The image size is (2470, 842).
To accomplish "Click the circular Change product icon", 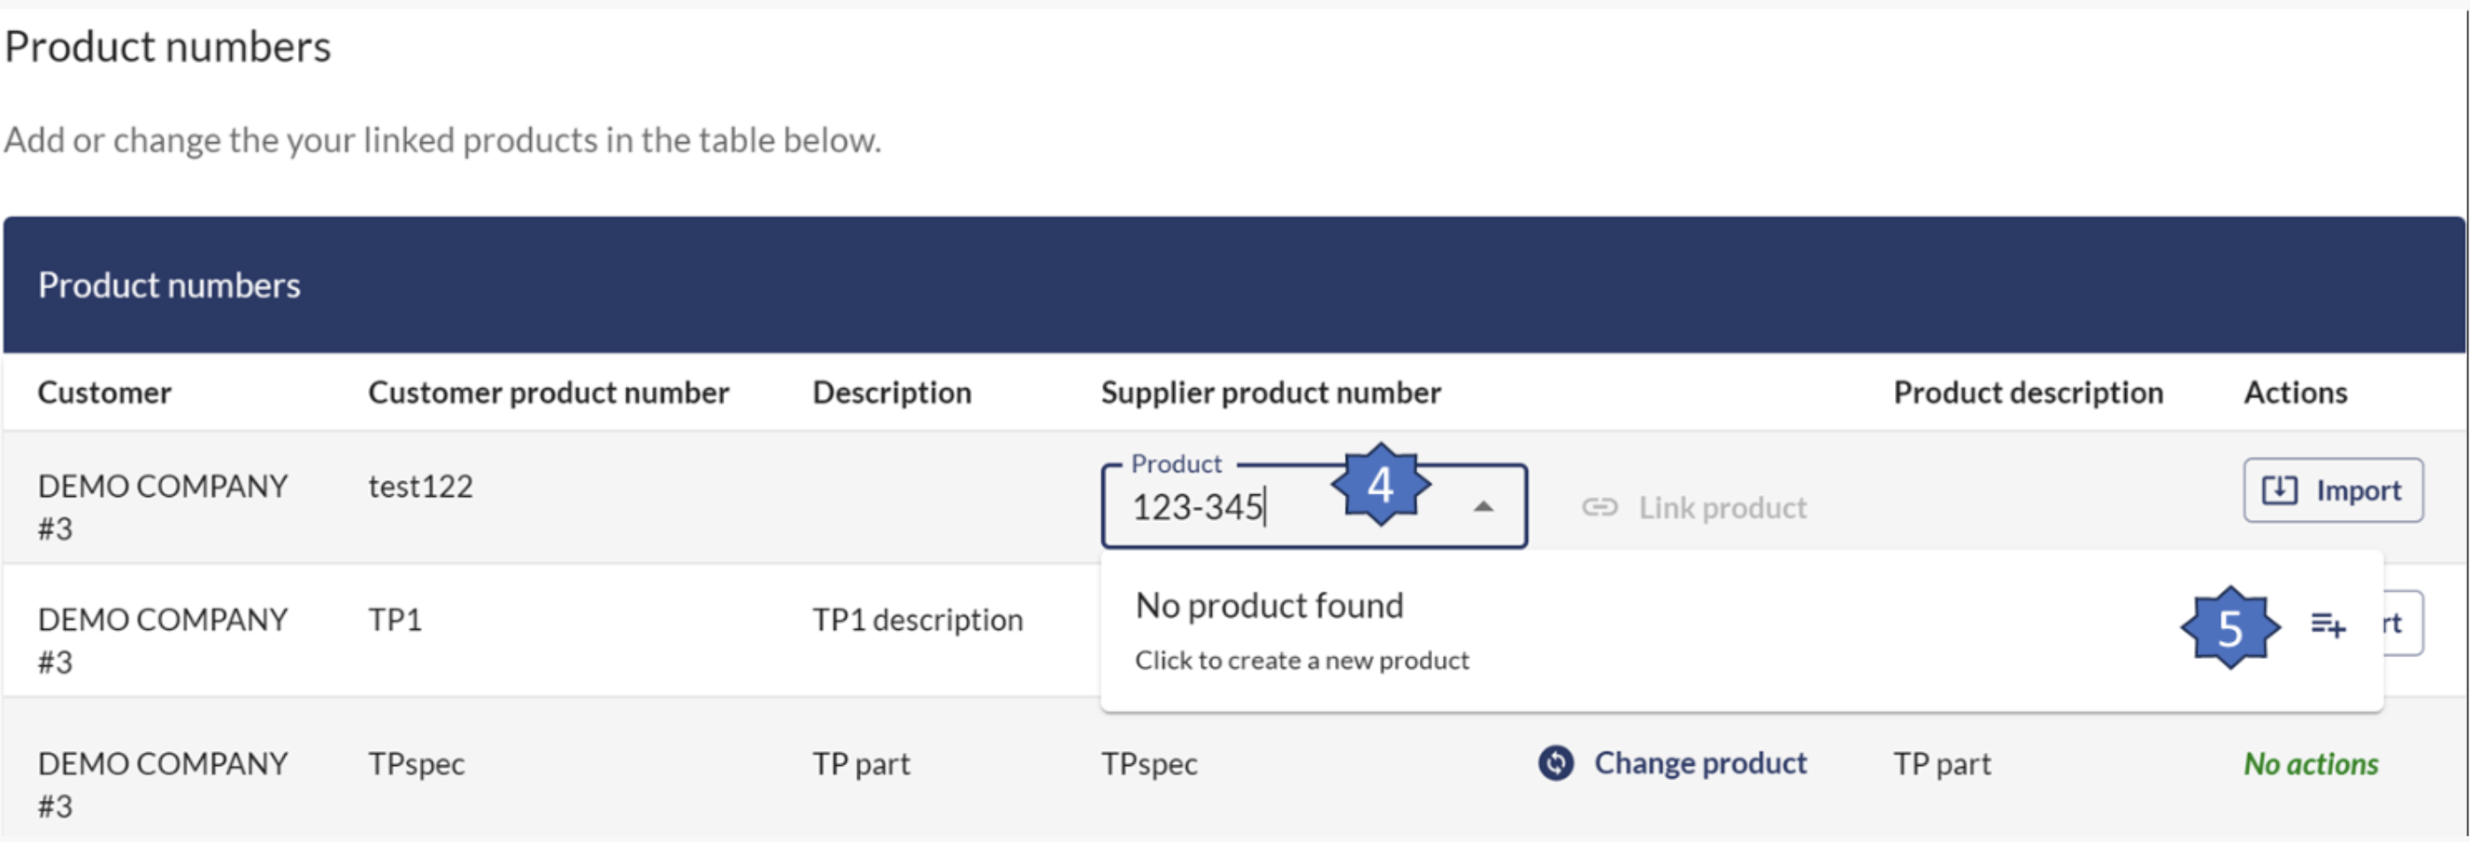I will (1555, 763).
